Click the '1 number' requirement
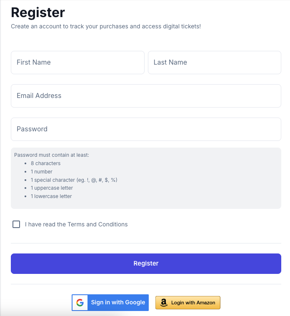The image size is (290, 316). tap(42, 171)
